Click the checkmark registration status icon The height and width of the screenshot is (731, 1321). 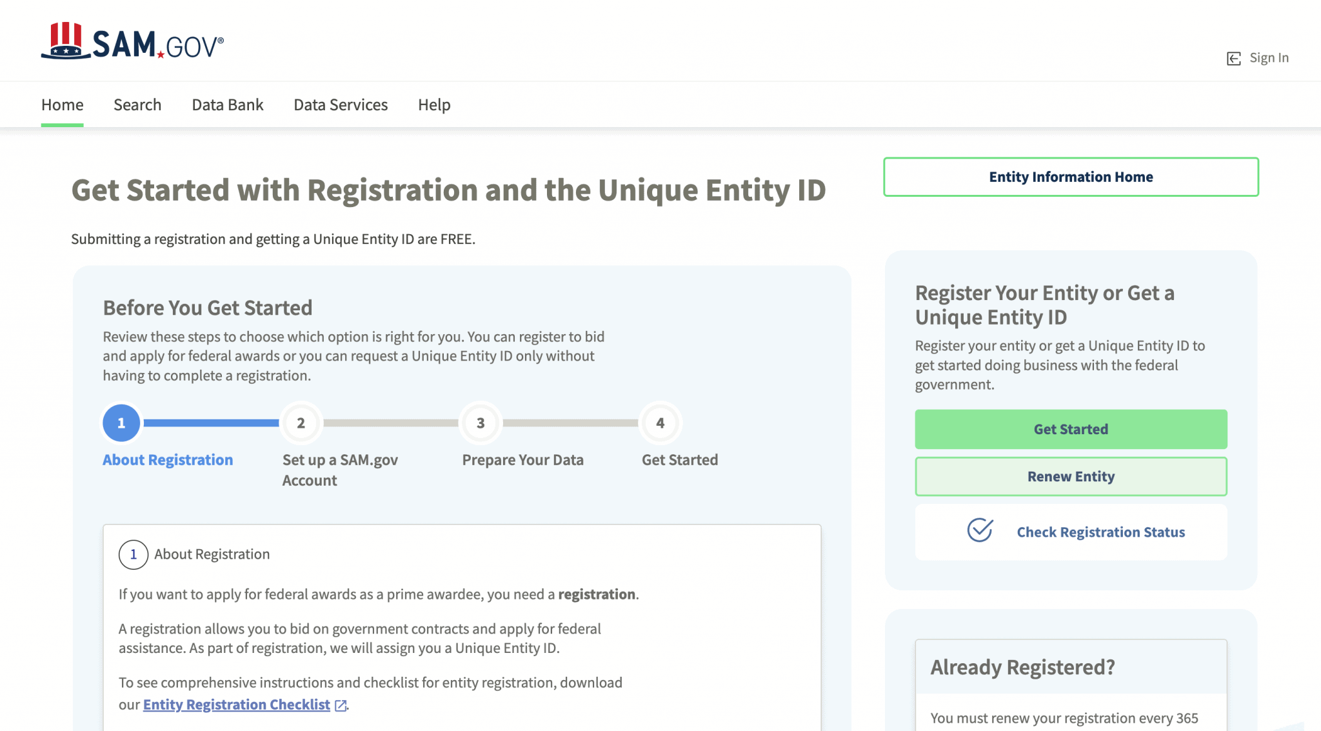click(x=980, y=530)
